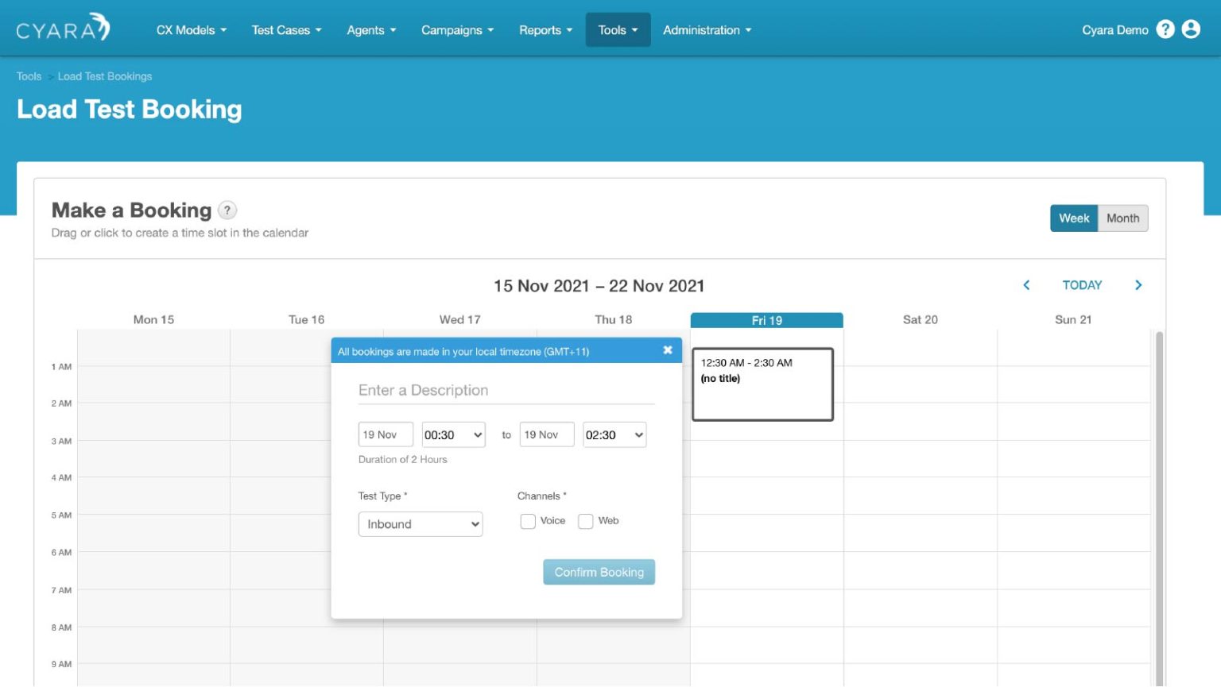The image size is (1221, 687).
Task: Go to the next week with the right chevron
Action: (x=1138, y=284)
